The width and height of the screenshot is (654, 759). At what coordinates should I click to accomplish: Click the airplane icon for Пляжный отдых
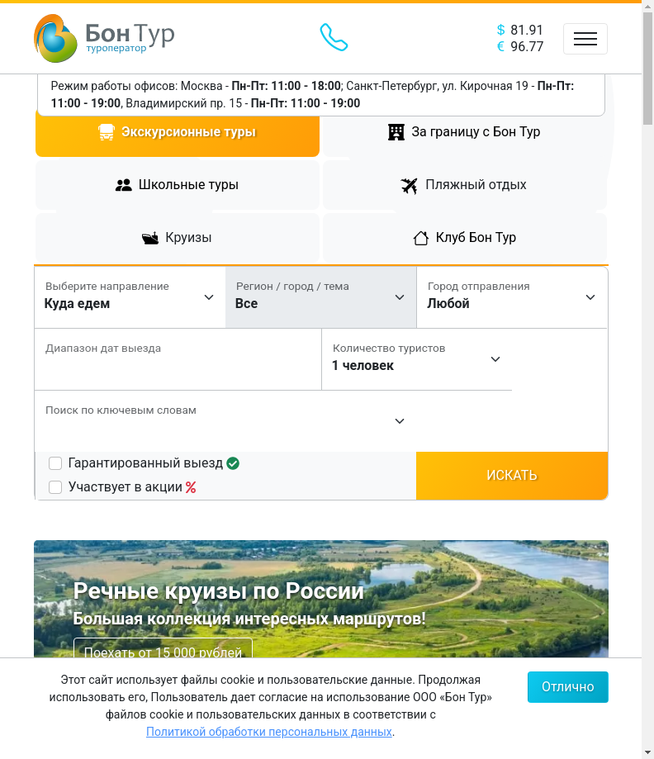(x=410, y=185)
